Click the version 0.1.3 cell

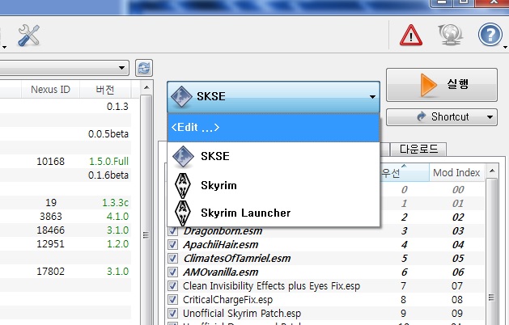pyautogui.click(x=117, y=107)
